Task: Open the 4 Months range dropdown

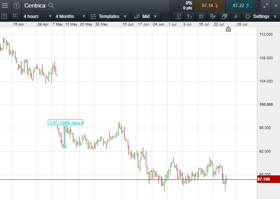Action: click(70, 16)
